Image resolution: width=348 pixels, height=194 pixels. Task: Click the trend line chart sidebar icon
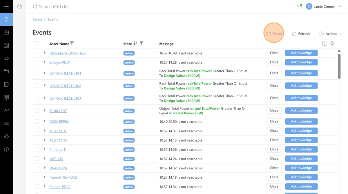click(6, 110)
